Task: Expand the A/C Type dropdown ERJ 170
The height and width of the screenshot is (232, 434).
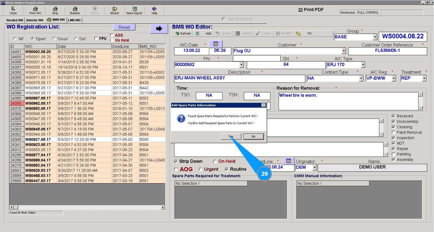Action: (363, 65)
